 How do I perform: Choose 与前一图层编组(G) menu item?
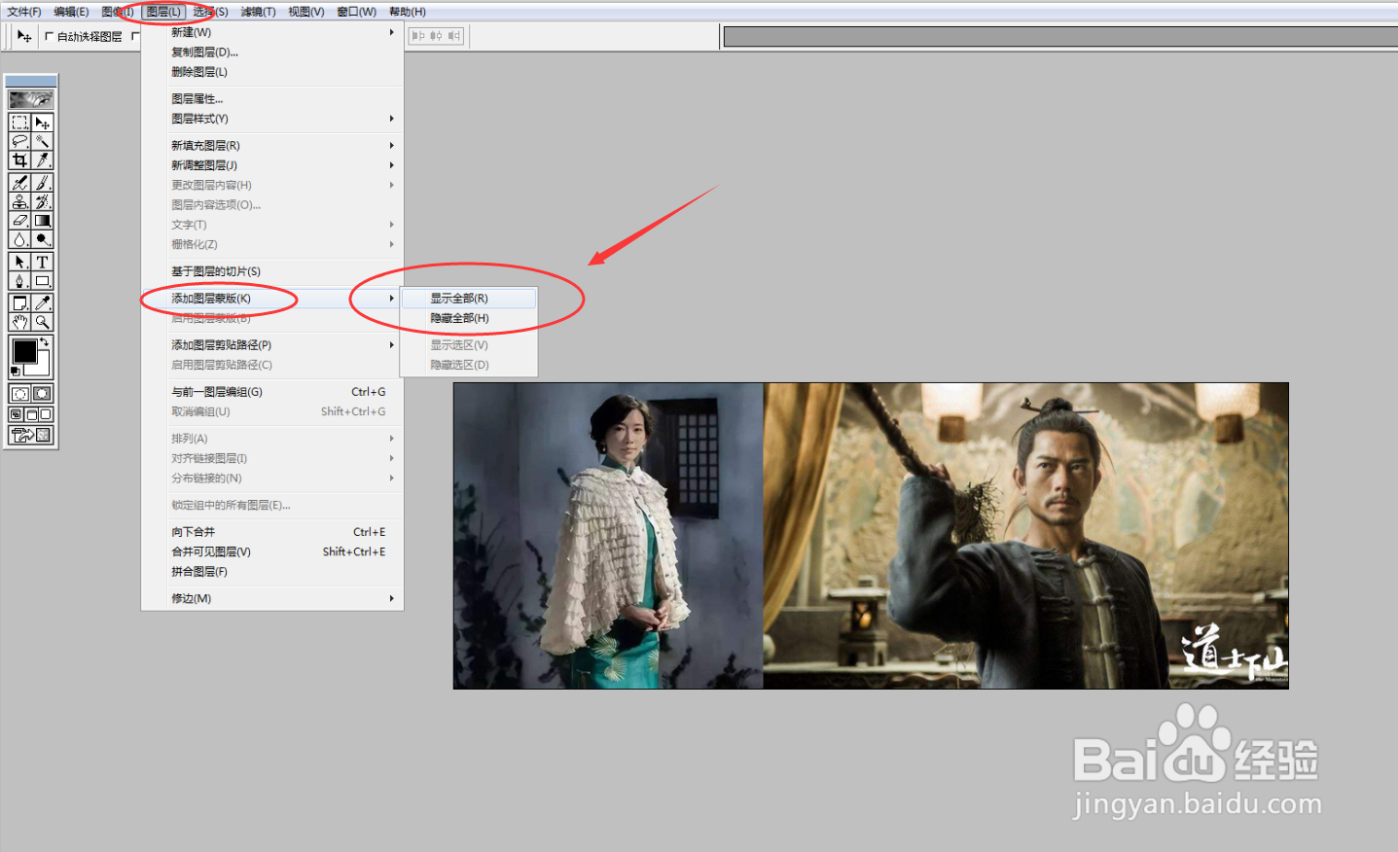(x=272, y=392)
